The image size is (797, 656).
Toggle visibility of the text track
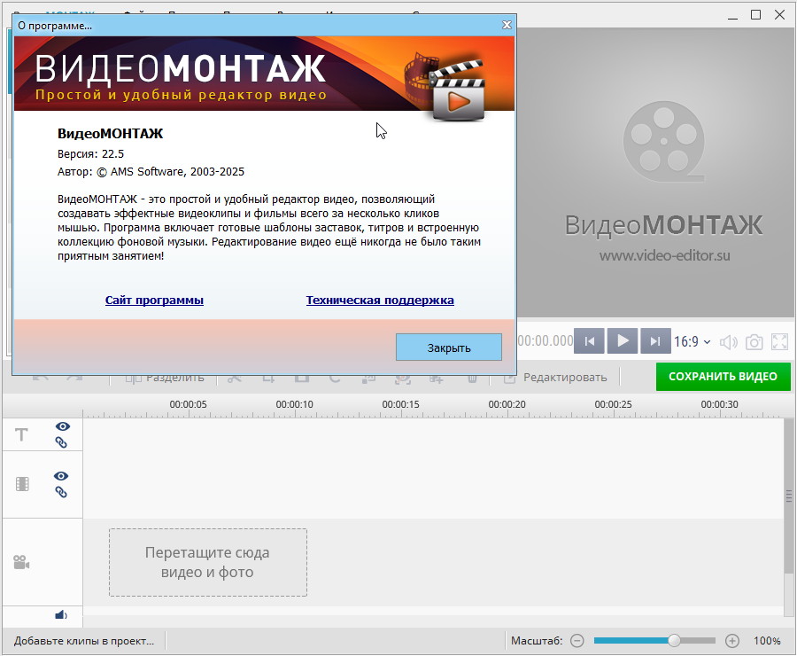click(63, 426)
